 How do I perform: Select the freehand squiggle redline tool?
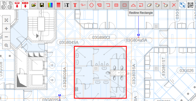(83, 5)
